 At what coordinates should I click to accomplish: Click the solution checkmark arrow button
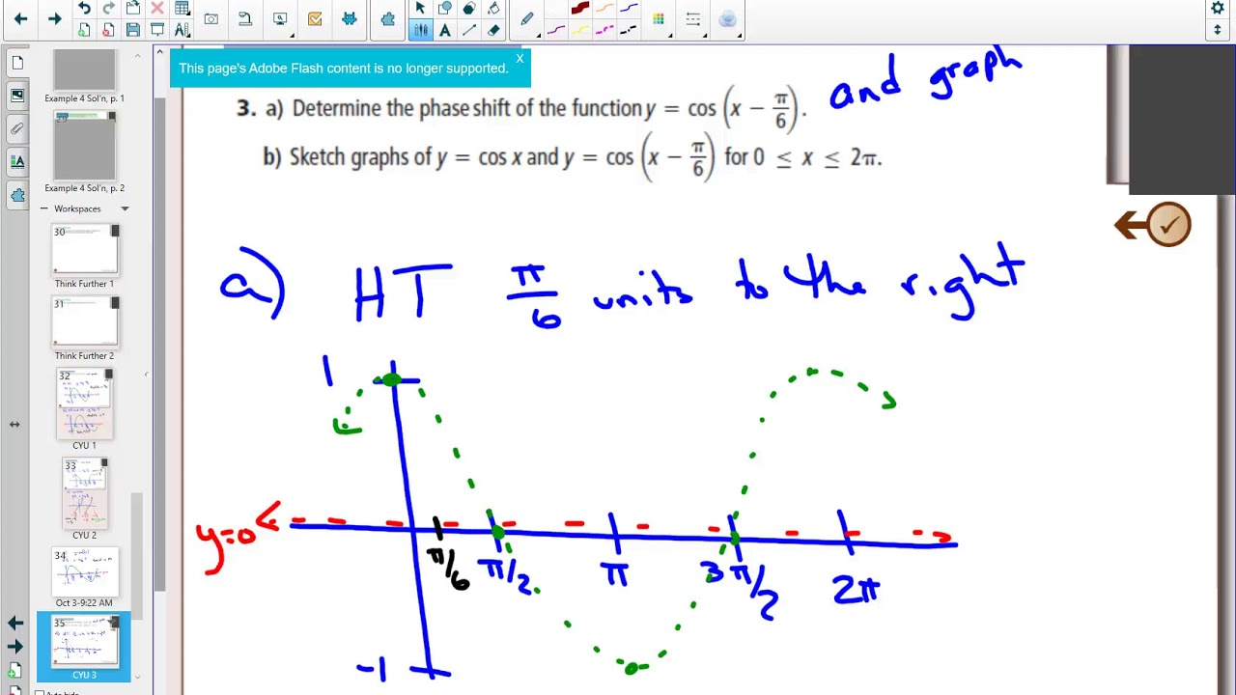click(x=1153, y=225)
